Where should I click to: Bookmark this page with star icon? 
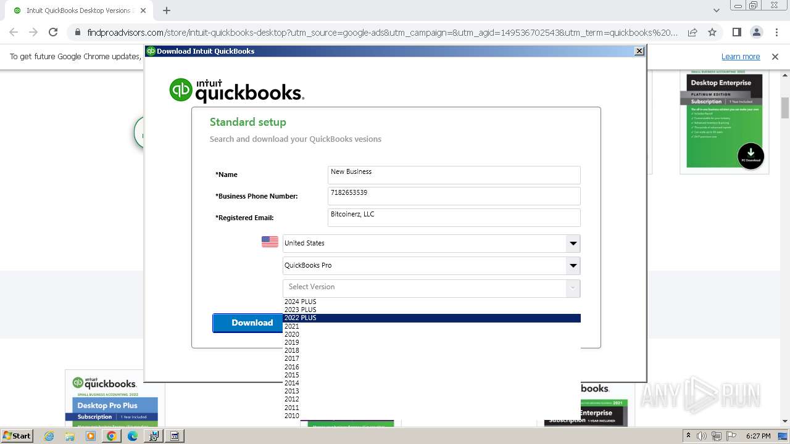coord(712,32)
